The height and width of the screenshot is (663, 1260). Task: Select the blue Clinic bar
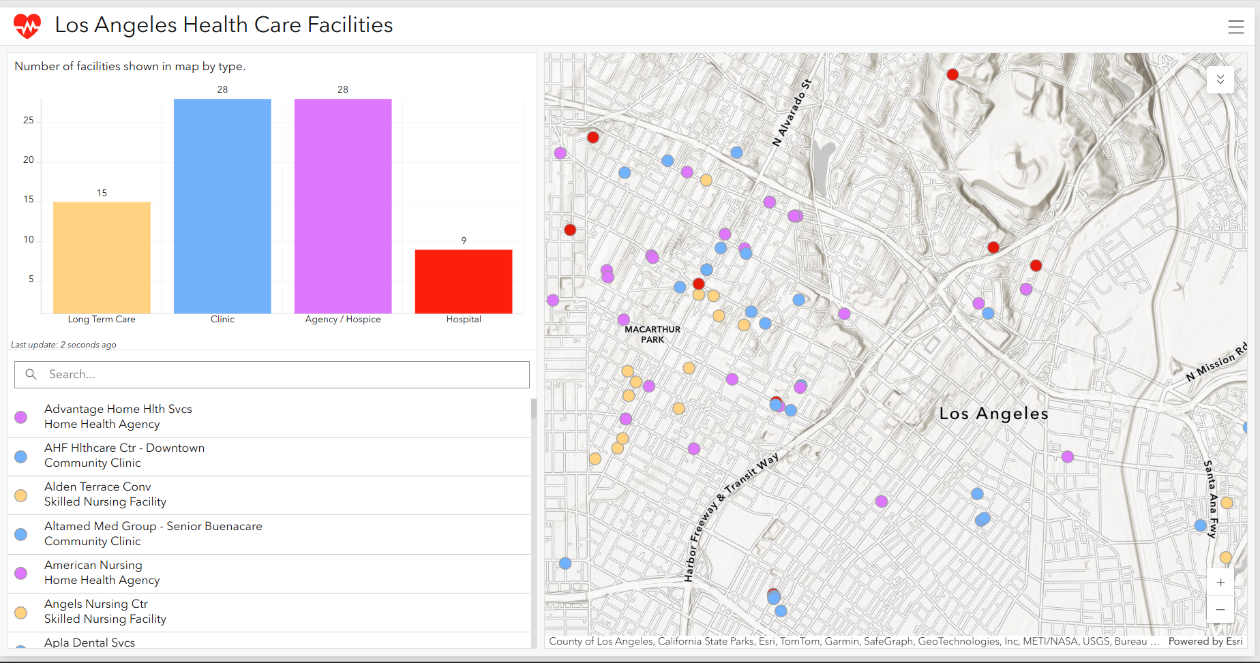222,206
